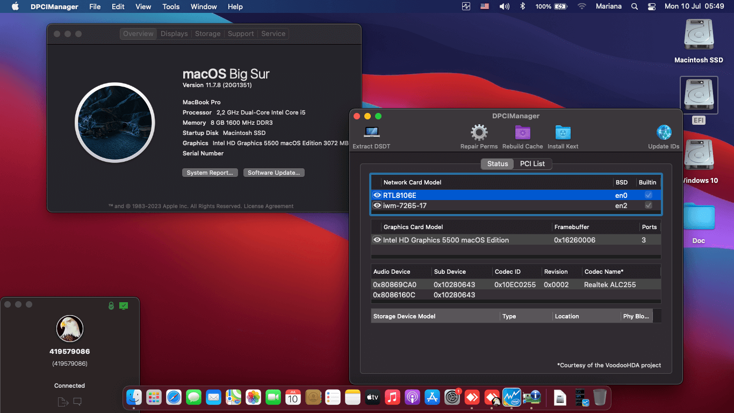Open the Tools menu

171,6
